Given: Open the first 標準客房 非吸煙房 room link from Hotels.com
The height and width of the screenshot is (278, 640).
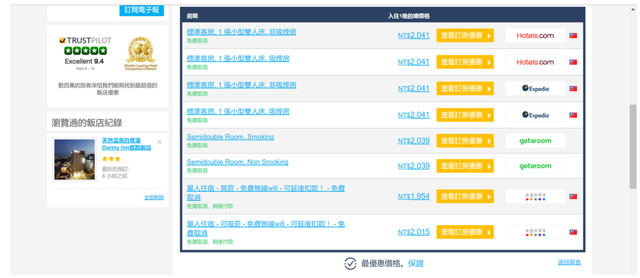Looking at the screenshot, I should coord(242,32).
